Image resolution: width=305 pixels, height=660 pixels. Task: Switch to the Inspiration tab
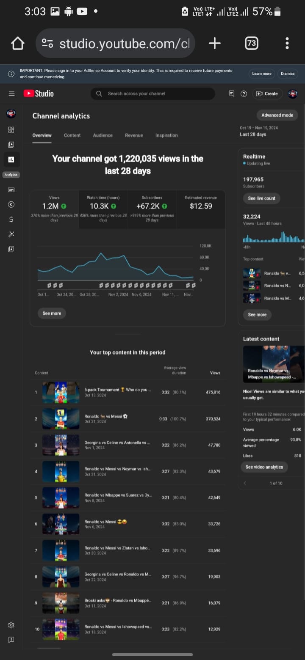tap(166, 135)
